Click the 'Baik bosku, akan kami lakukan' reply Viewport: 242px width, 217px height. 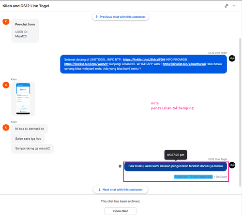(176, 166)
